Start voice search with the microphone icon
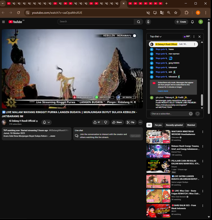The height and width of the screenshot is (220, 212). (x=148, y=22)
